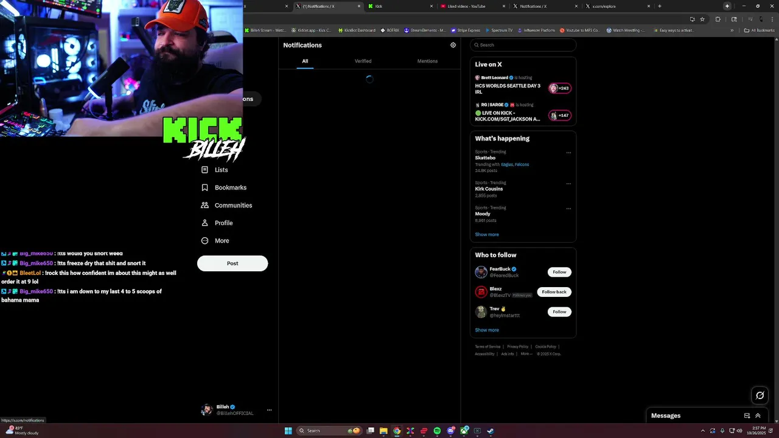The height and width of the screenshot is (438, 779).
Task: Switch to the Mentions tab
Action: click(427, 61)
